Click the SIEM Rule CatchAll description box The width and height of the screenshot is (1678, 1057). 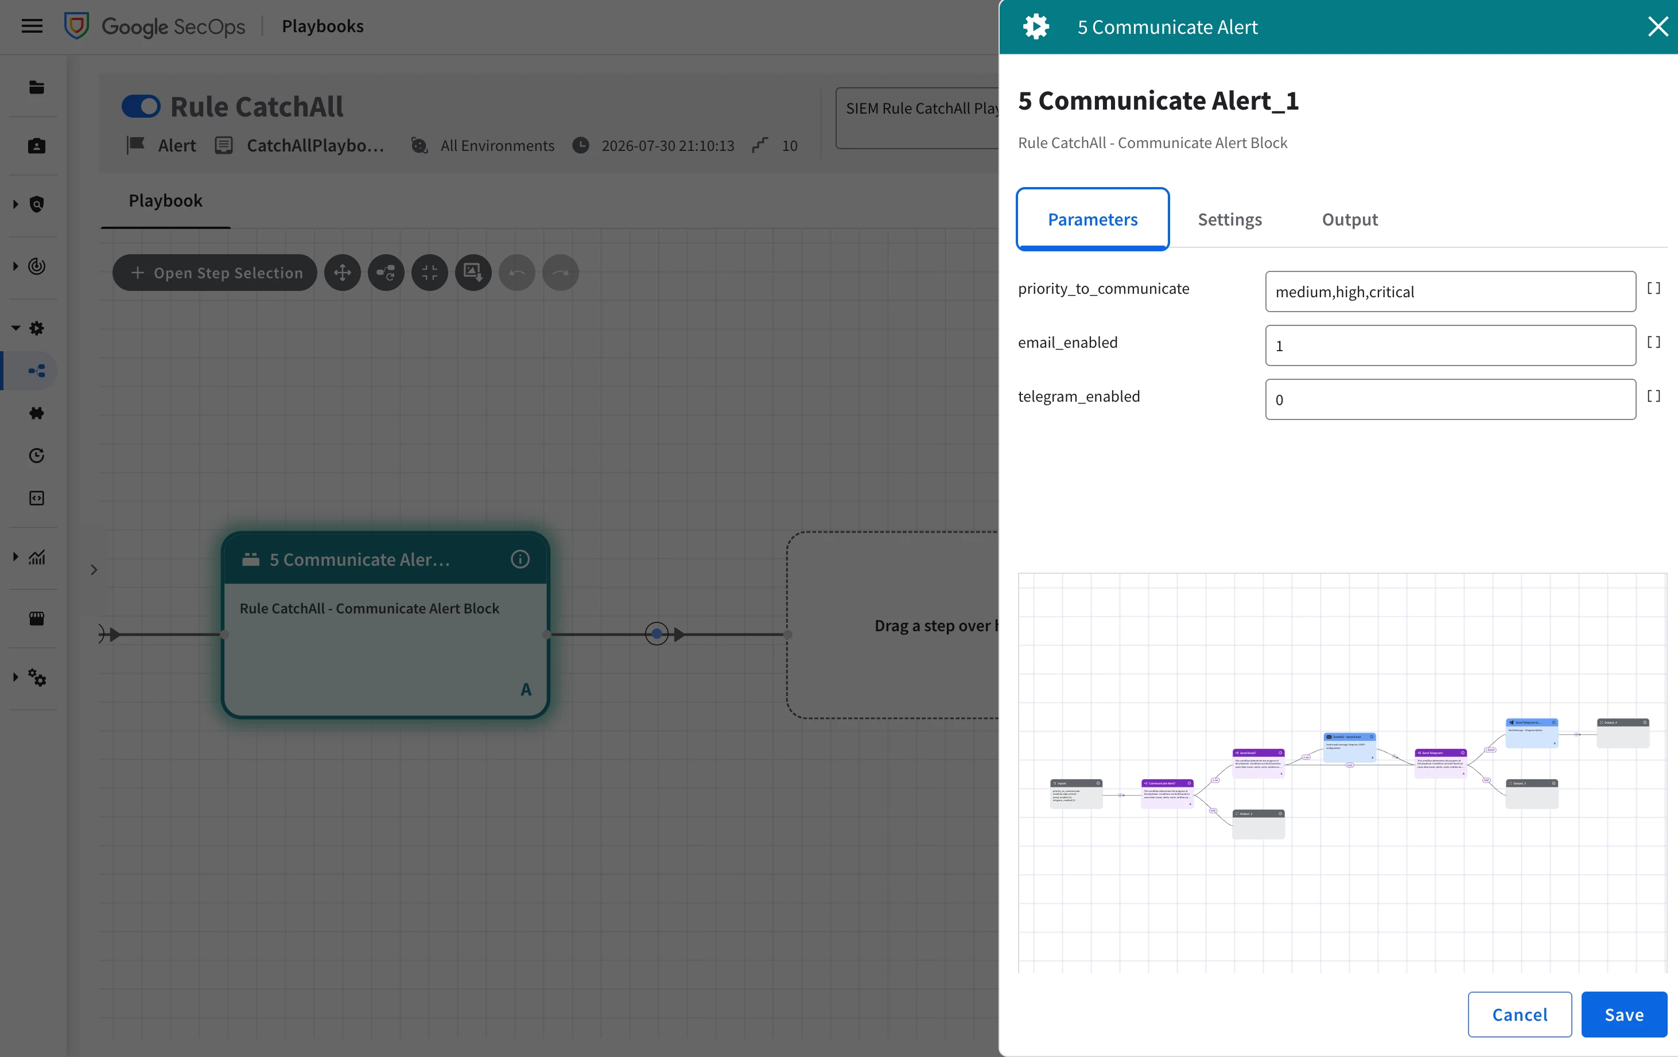coord(917,118)
